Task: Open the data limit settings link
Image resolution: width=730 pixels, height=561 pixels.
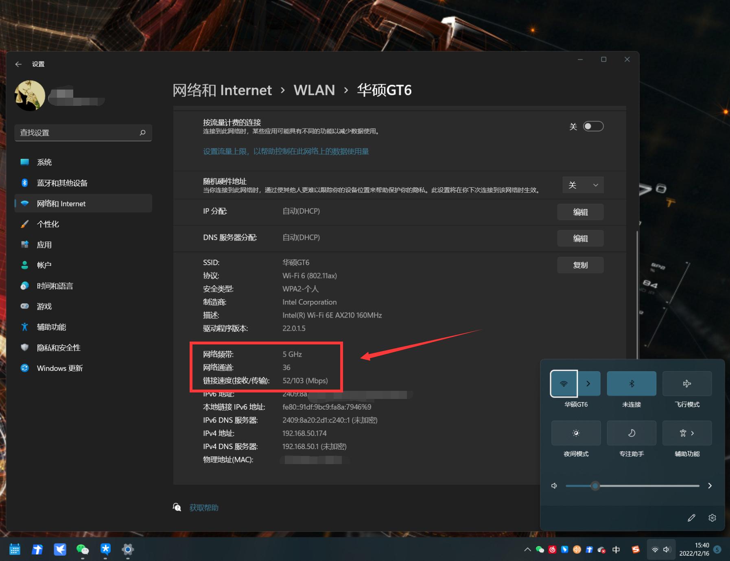Action: (286, 151)
